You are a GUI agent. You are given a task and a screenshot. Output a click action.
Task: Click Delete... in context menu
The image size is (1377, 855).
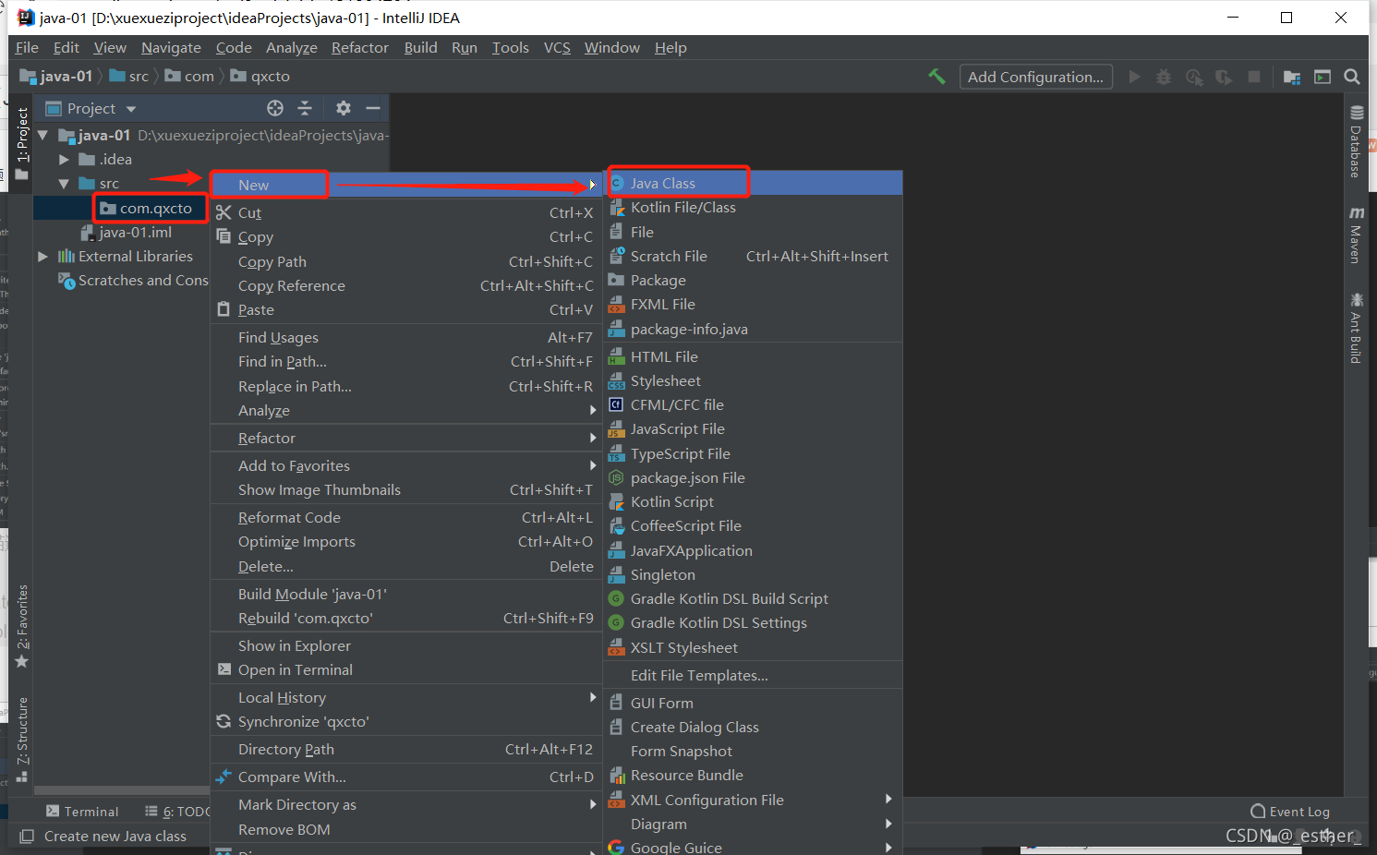(406, 567)
